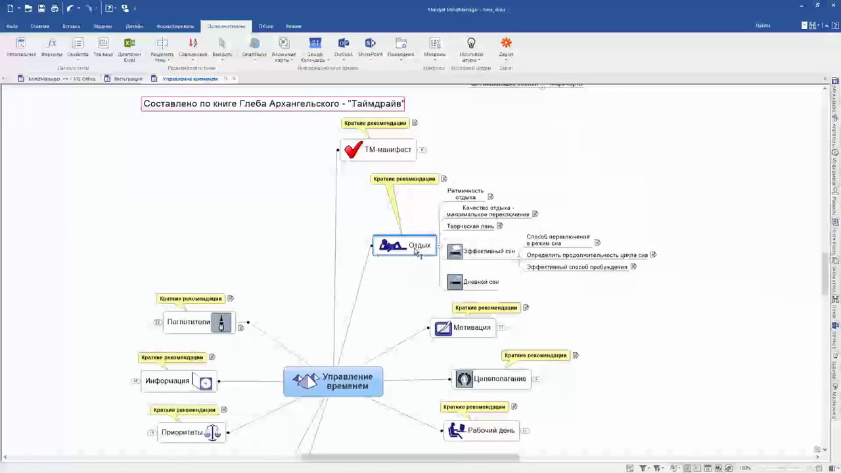Open SmartRules in the ribbon
Viewport: 841px width, 473px height.
254,48
